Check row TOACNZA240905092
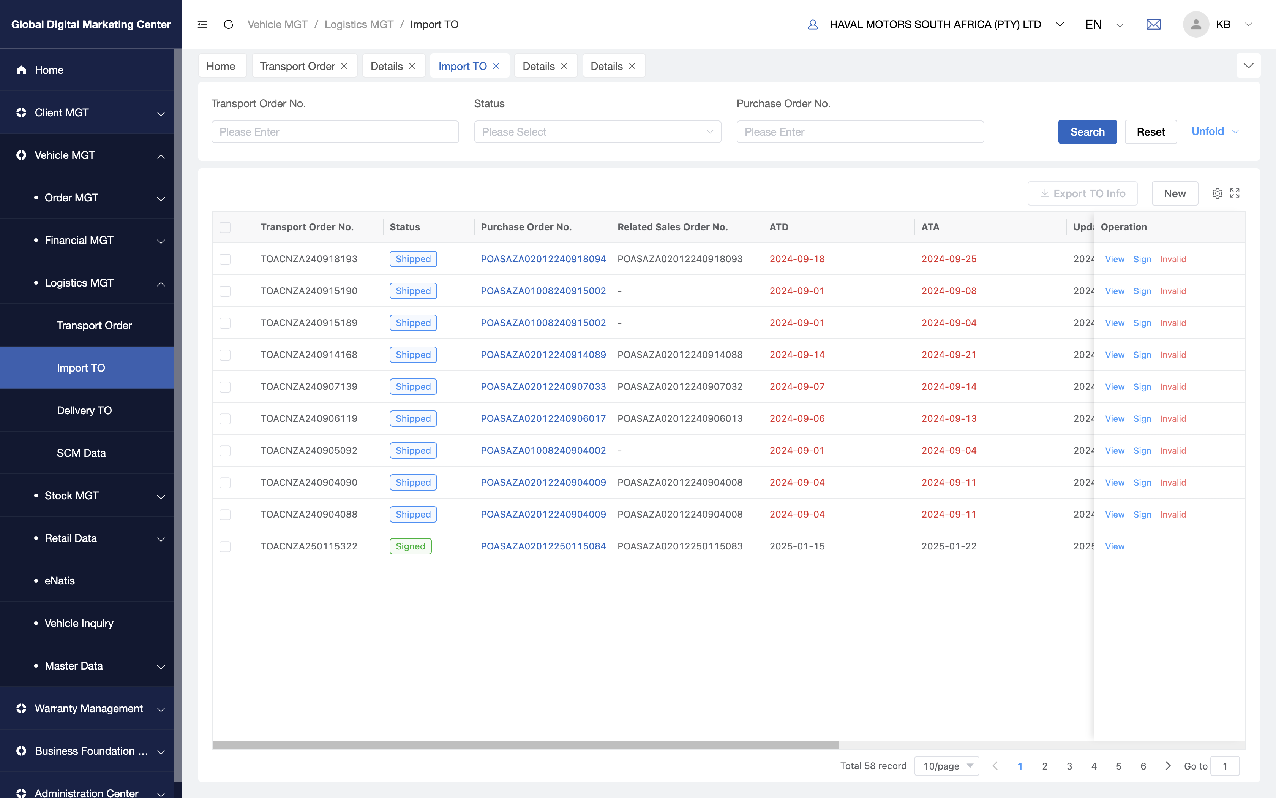This screenshot has width=1276, height=798. (x=225, y=451)
